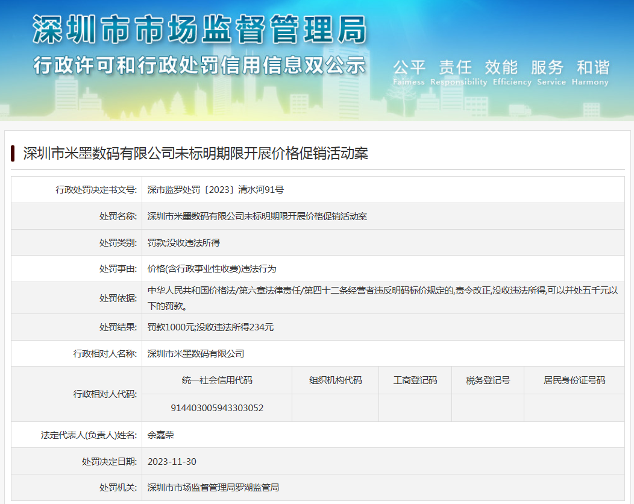This screenshot has height=504, width=634.
Task: Click the case heading about 米墨数码有限公司
Action: click(x=195, y=154)
